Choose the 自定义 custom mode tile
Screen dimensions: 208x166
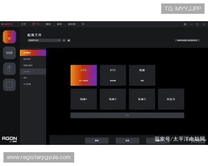(171, 99)
